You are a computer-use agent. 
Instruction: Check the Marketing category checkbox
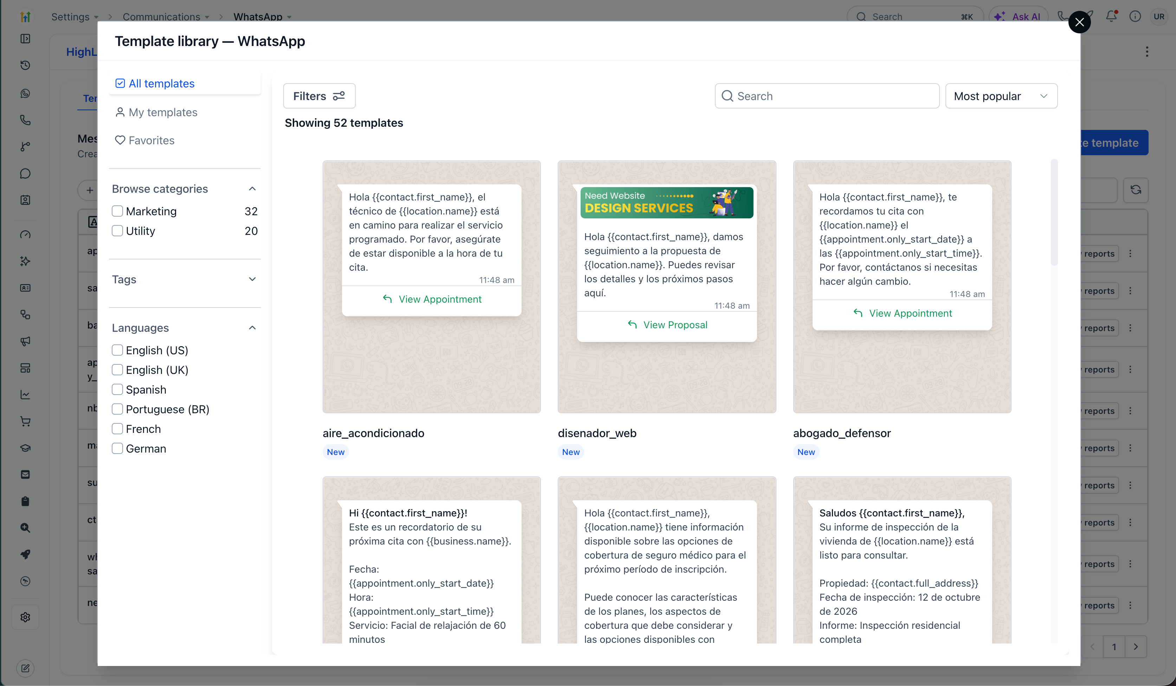pos(117,211)
